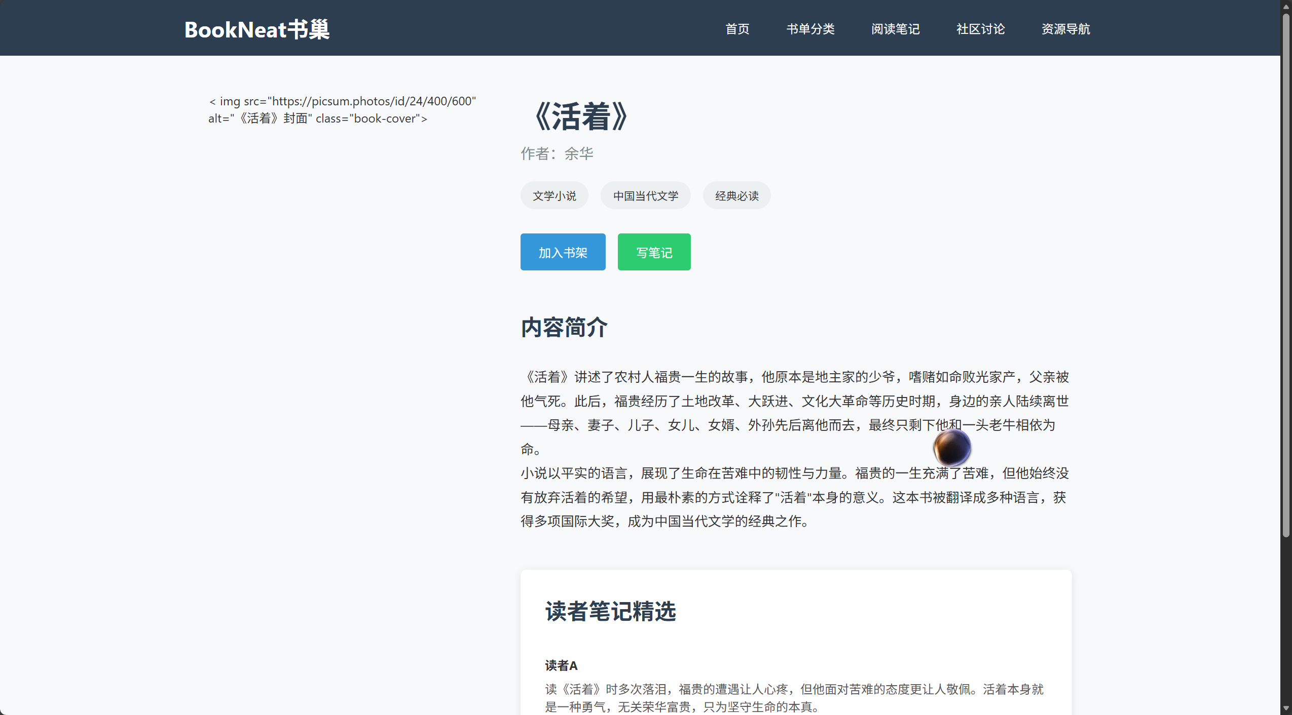Open the 阅读笔记 nav link

[895, 29]
